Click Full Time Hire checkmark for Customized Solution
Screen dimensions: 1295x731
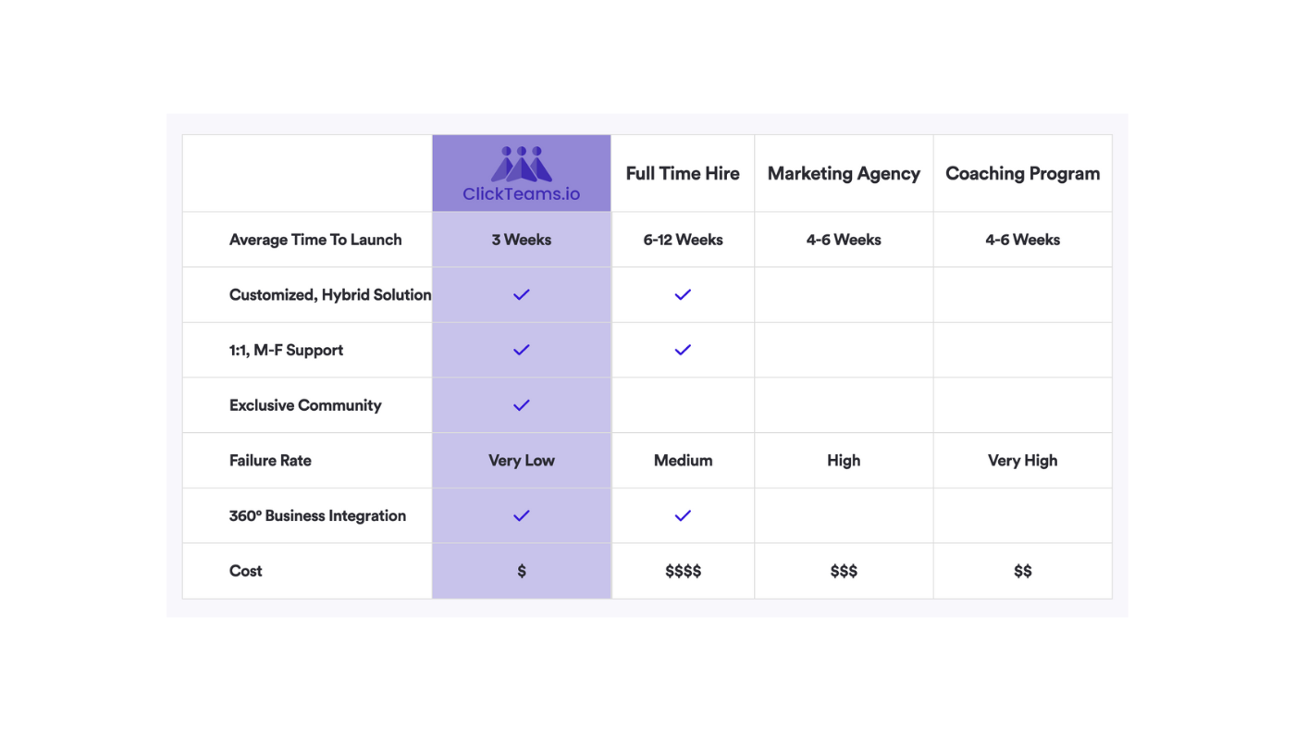[683, 294]
